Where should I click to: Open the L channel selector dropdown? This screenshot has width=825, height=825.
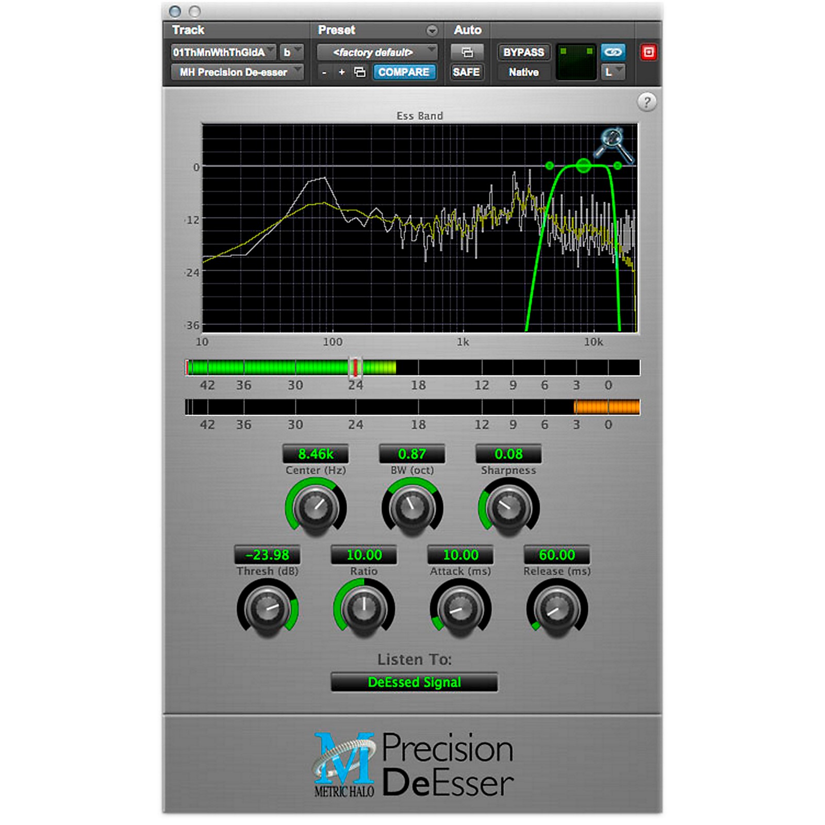pos(613,72)
